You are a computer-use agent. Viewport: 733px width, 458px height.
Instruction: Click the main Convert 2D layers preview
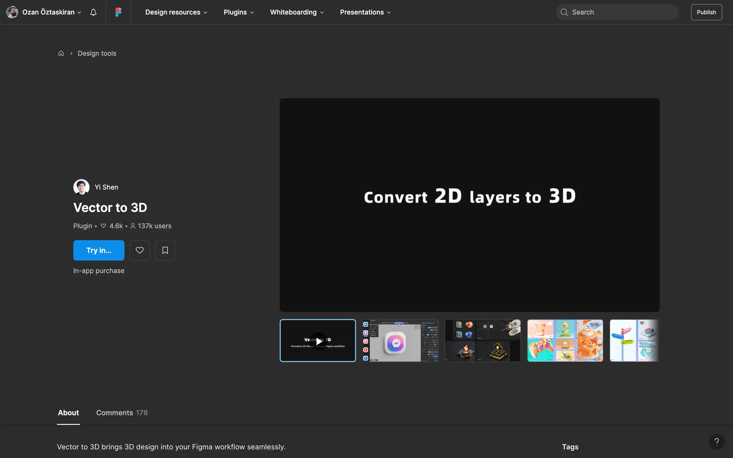470,205
